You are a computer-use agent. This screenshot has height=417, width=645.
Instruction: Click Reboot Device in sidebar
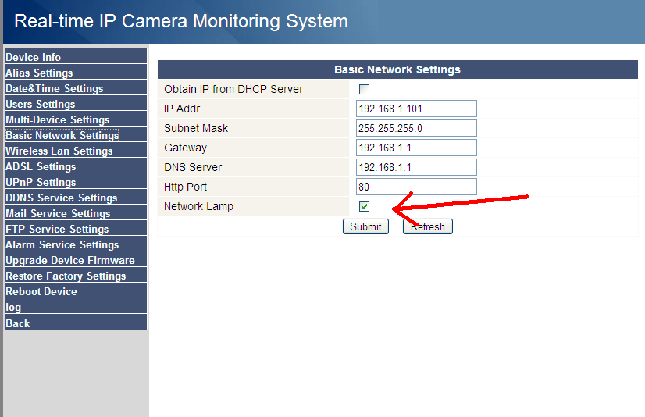(41, 291)
